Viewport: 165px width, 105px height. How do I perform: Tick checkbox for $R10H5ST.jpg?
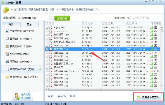pyautogui.click(x=47, y=53)
